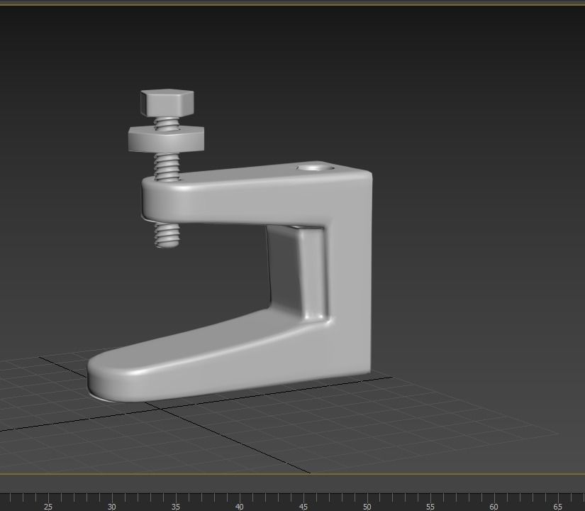Click frame 40 on the timeline ruler

coord(239,507)
